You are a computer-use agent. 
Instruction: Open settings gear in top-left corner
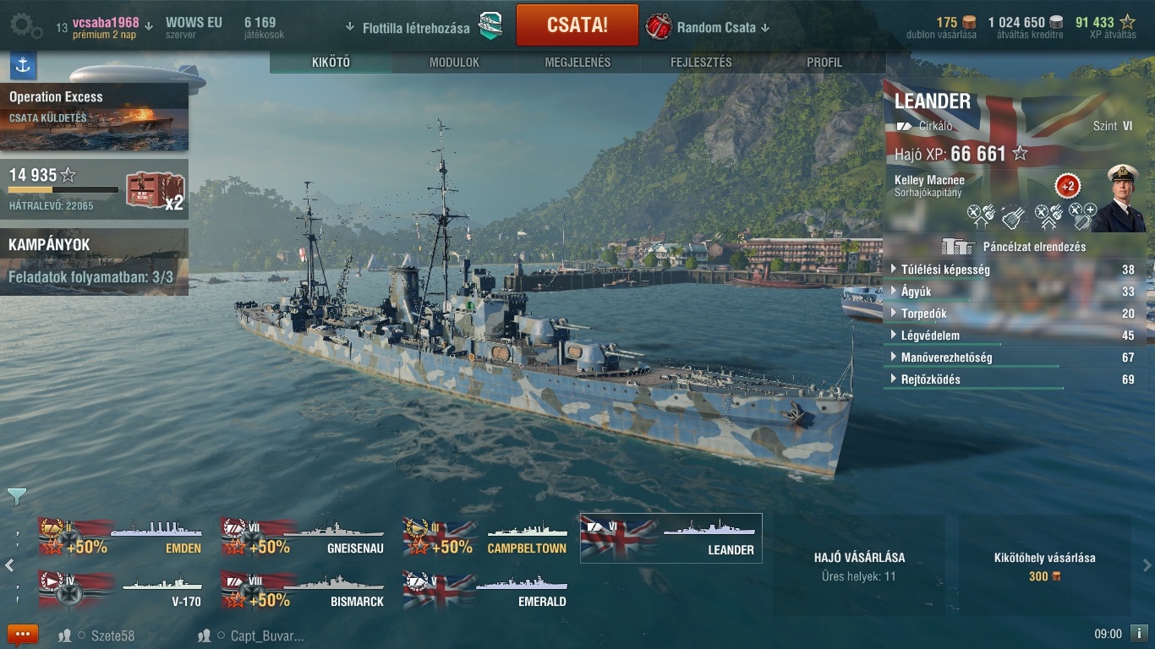click(25, 27)
